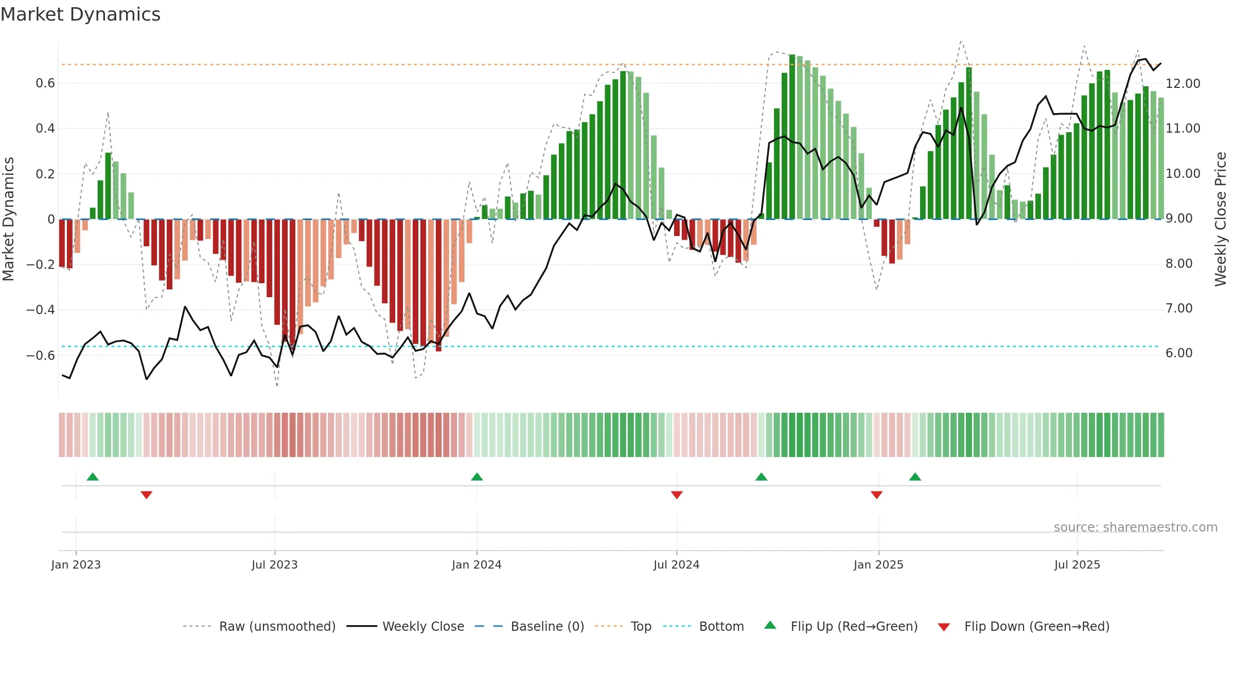Toggle the Flip Down (Green→Red) legend entry
This screenshot has width=1235, height=694.
point(1024,627)
